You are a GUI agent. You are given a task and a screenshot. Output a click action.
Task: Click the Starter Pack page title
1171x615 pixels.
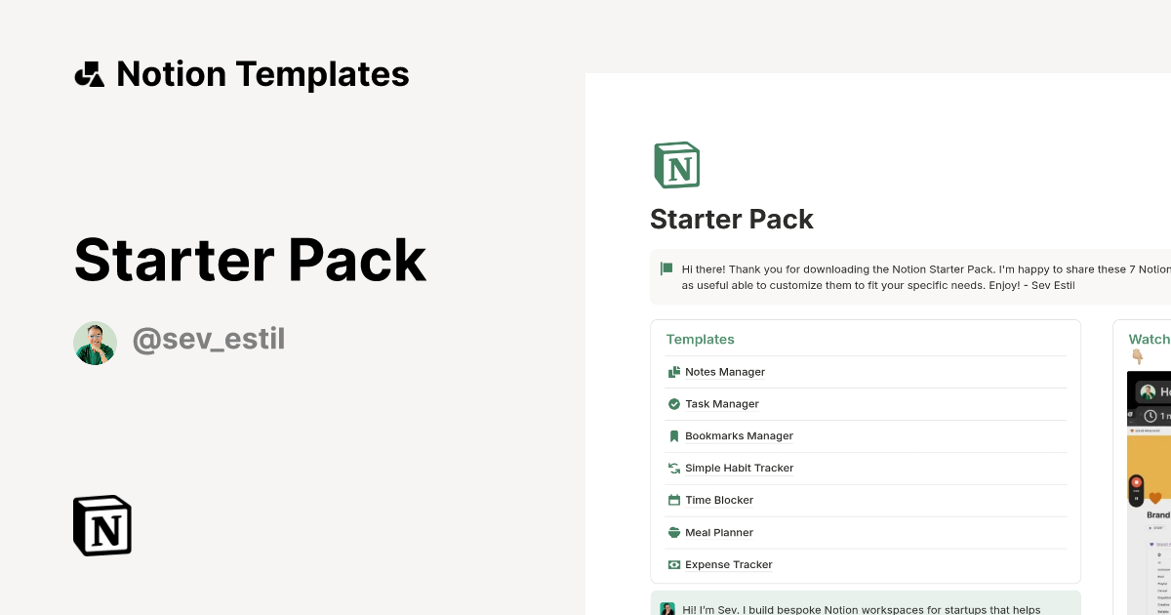pyautogui.click(x=731, y=219)
